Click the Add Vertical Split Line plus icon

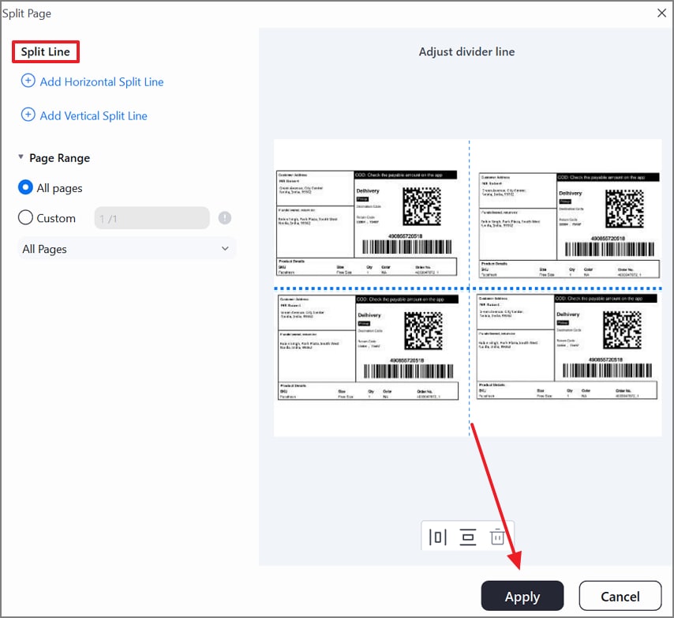[28, 115]
